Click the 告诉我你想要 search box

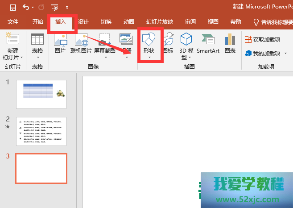(273, 22)
